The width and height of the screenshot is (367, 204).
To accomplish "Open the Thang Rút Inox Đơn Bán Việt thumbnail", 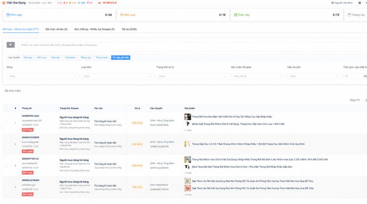I will pyautogui.click(x=187, y=117).
